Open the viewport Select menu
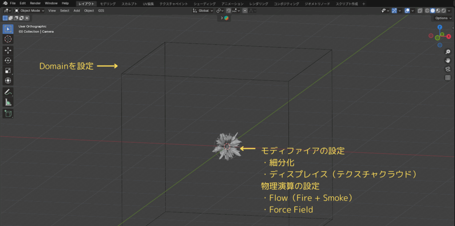The image size is (455, 226). pyautogui.click(x=64, y=11)
